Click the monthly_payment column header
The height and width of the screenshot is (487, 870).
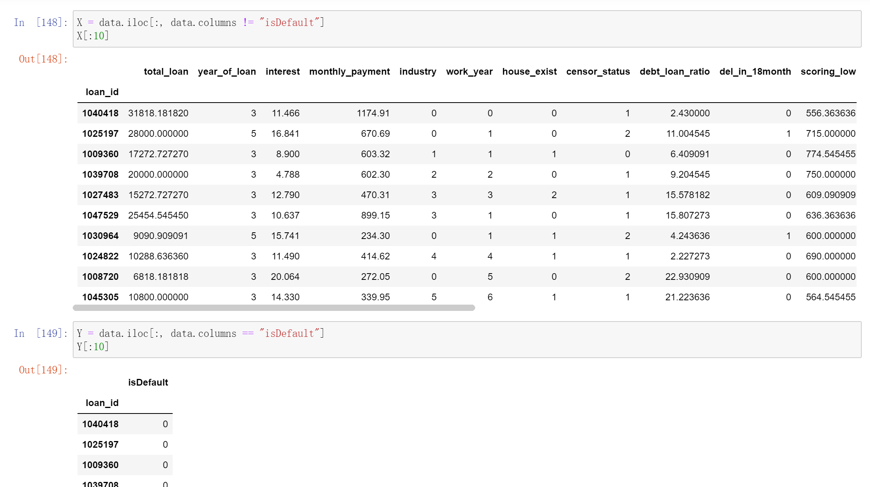[349, 72]
